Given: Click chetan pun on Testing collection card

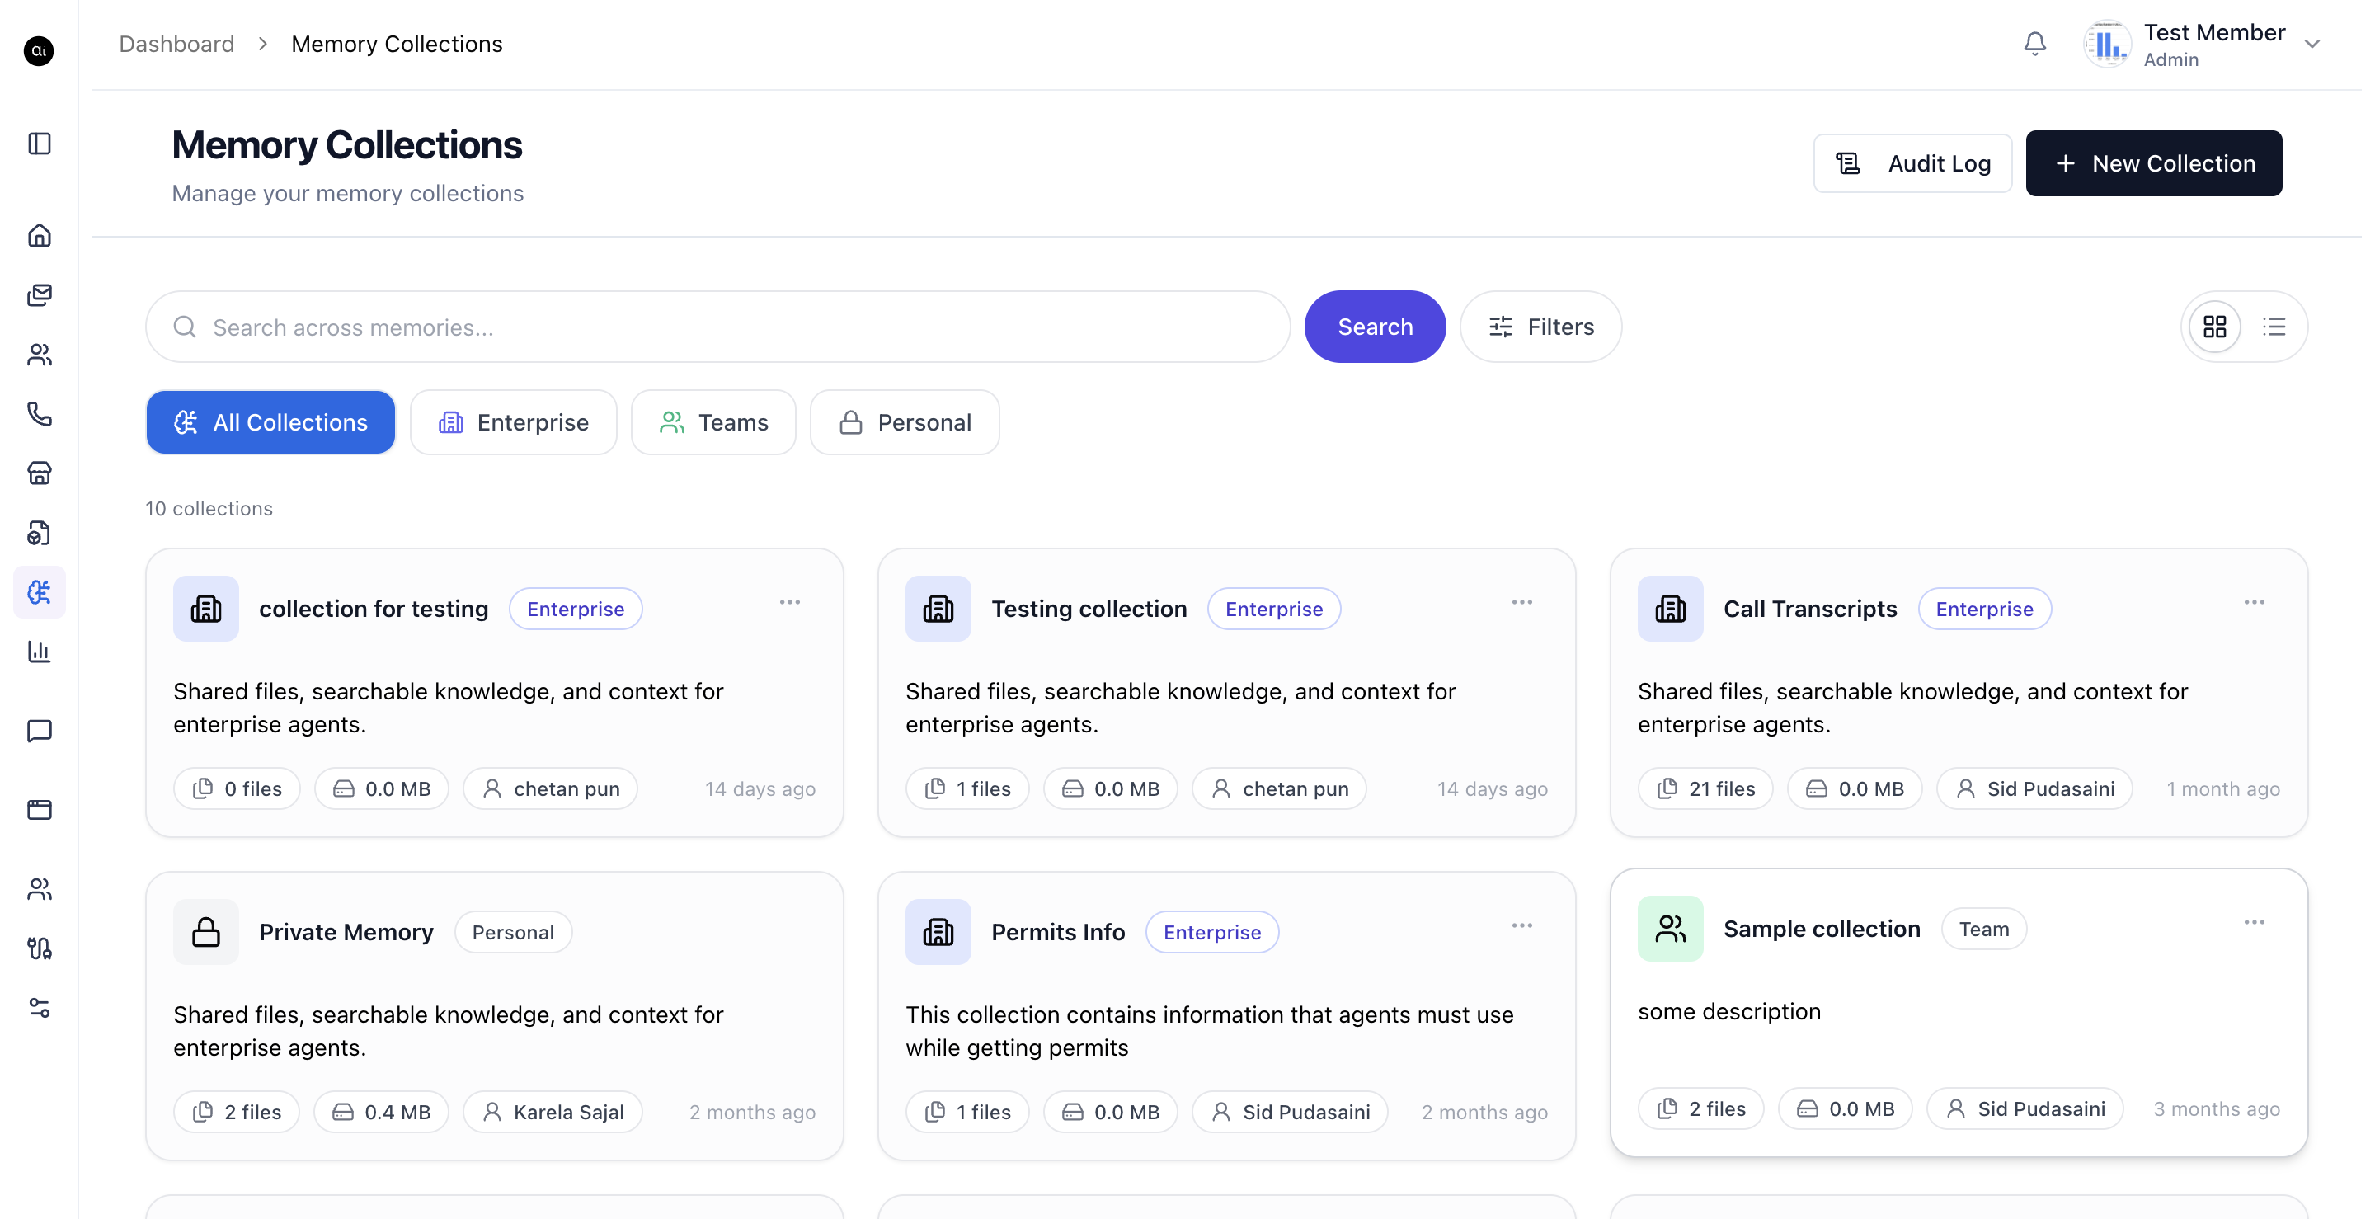Looking at the screenshot, I should pos(1279,788).
